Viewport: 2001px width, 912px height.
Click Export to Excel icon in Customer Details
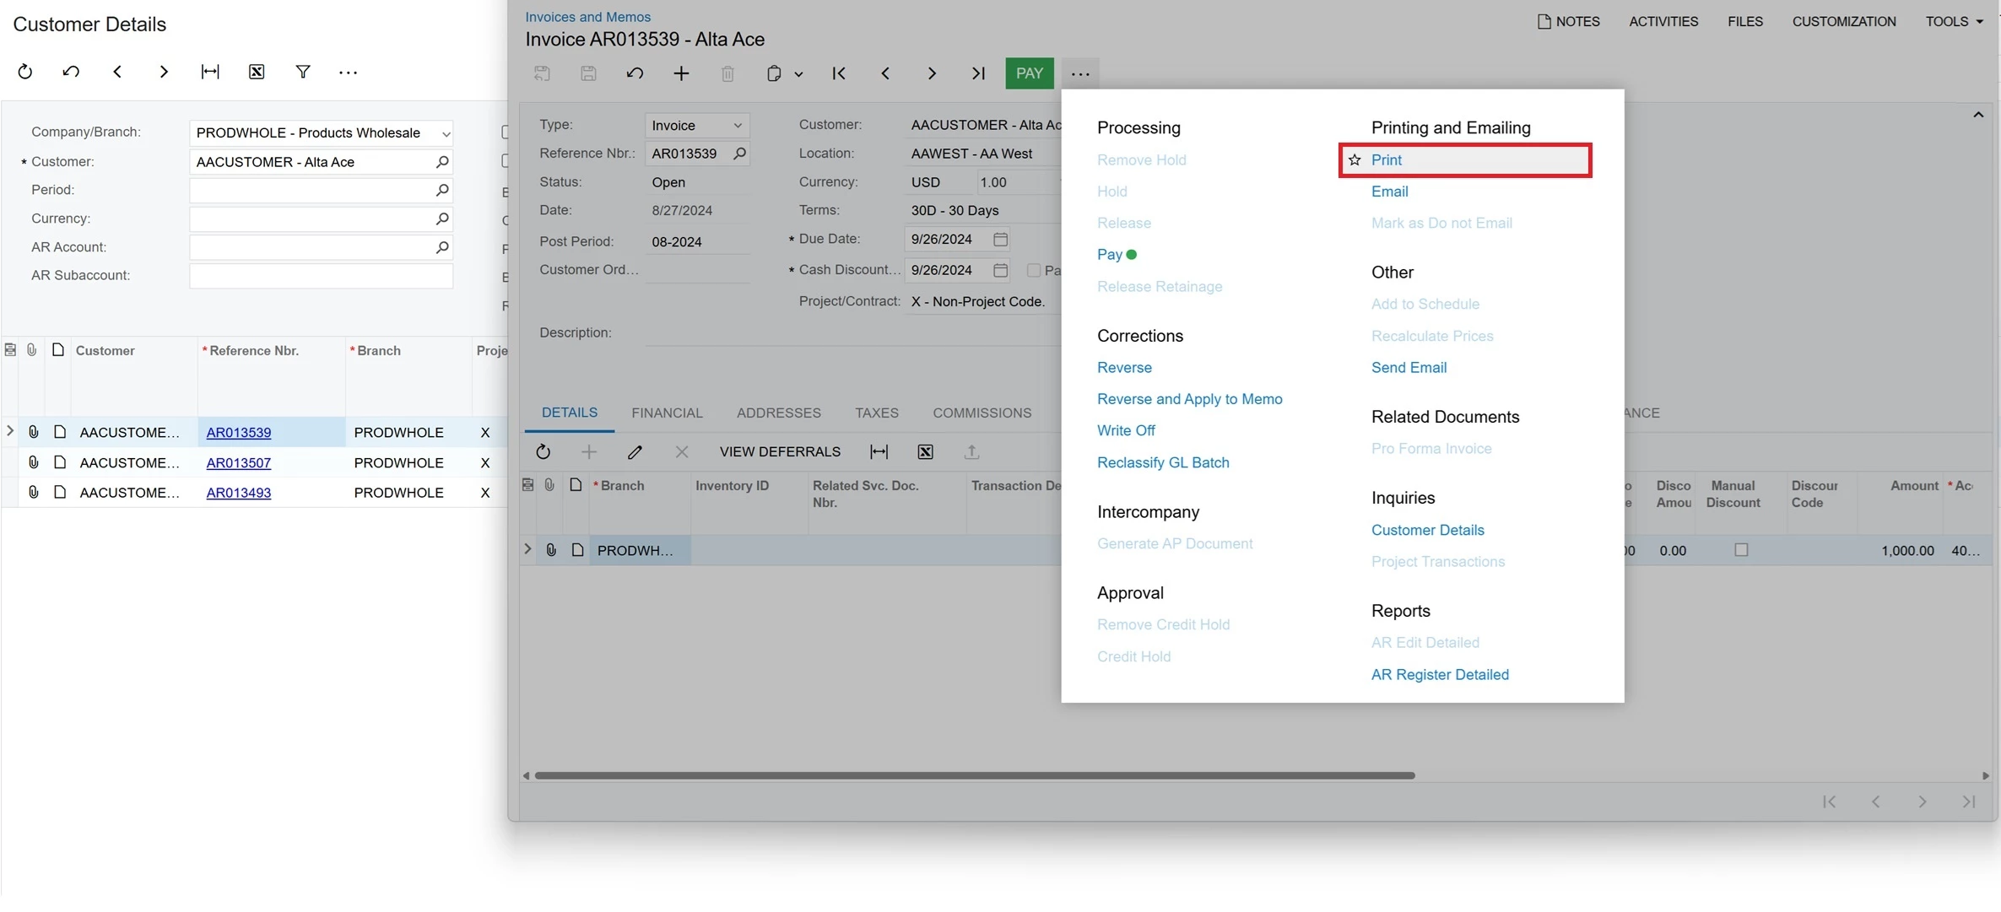click(257, 72)
